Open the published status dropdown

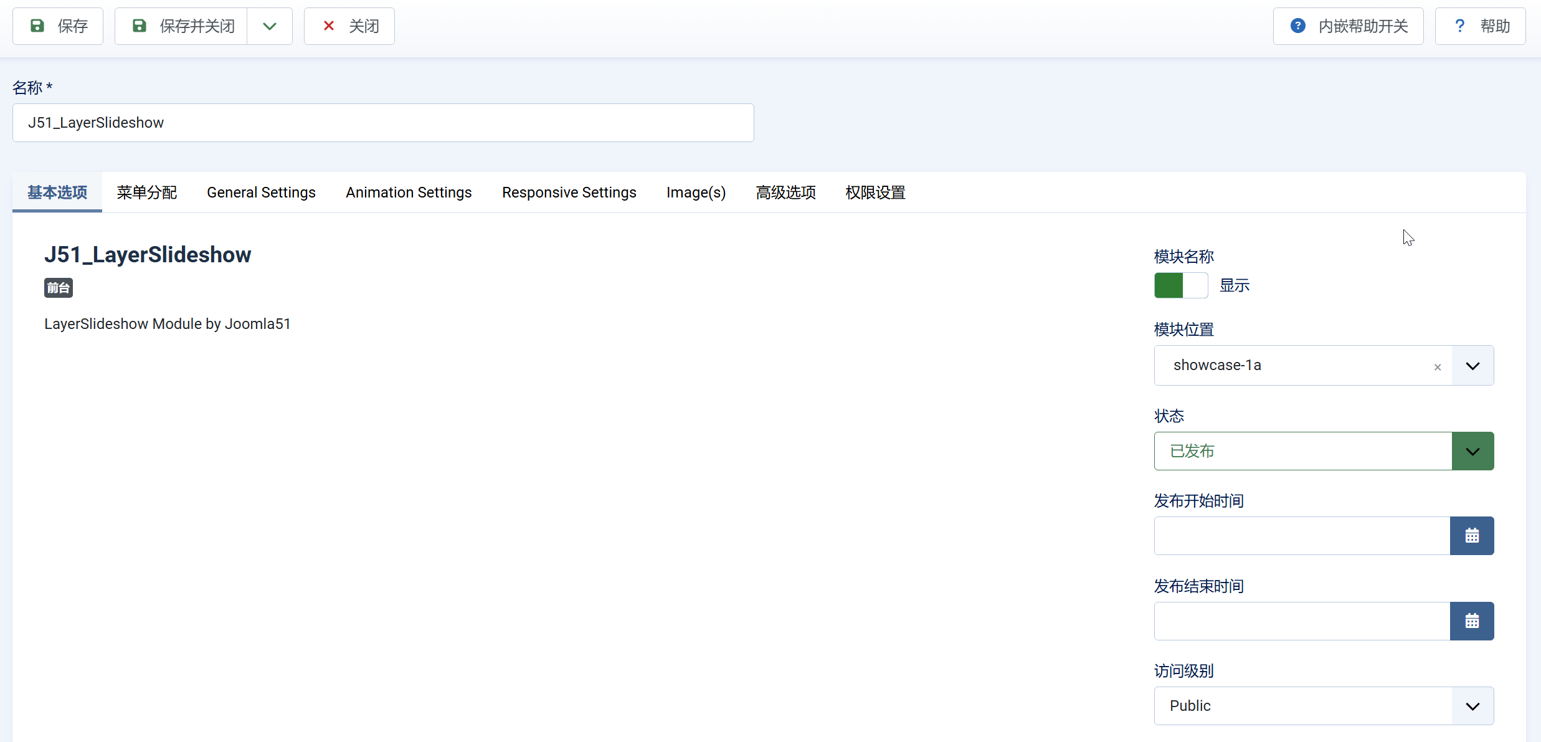[x=1472, y=451]
